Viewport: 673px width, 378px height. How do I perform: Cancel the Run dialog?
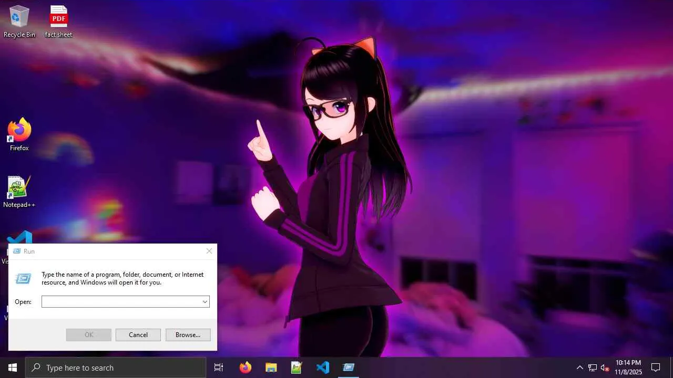pyautogui.click(x=138, y=335)
